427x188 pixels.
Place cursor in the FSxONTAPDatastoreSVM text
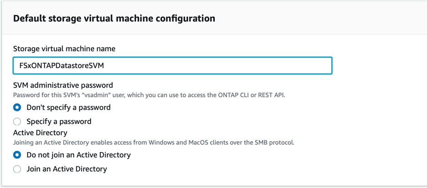(x=59, y=65)
